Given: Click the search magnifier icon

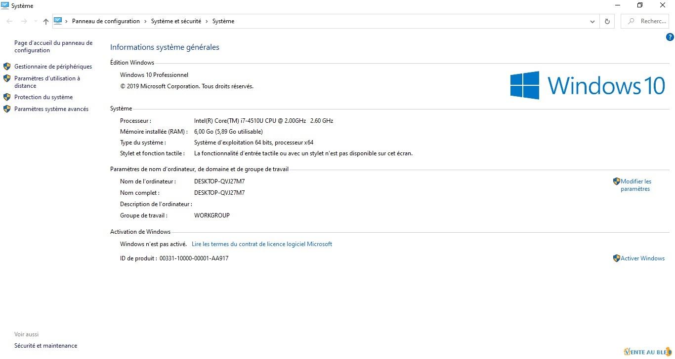Looking at the screenshot, I should pyautogui.click(x=631, y=21).
